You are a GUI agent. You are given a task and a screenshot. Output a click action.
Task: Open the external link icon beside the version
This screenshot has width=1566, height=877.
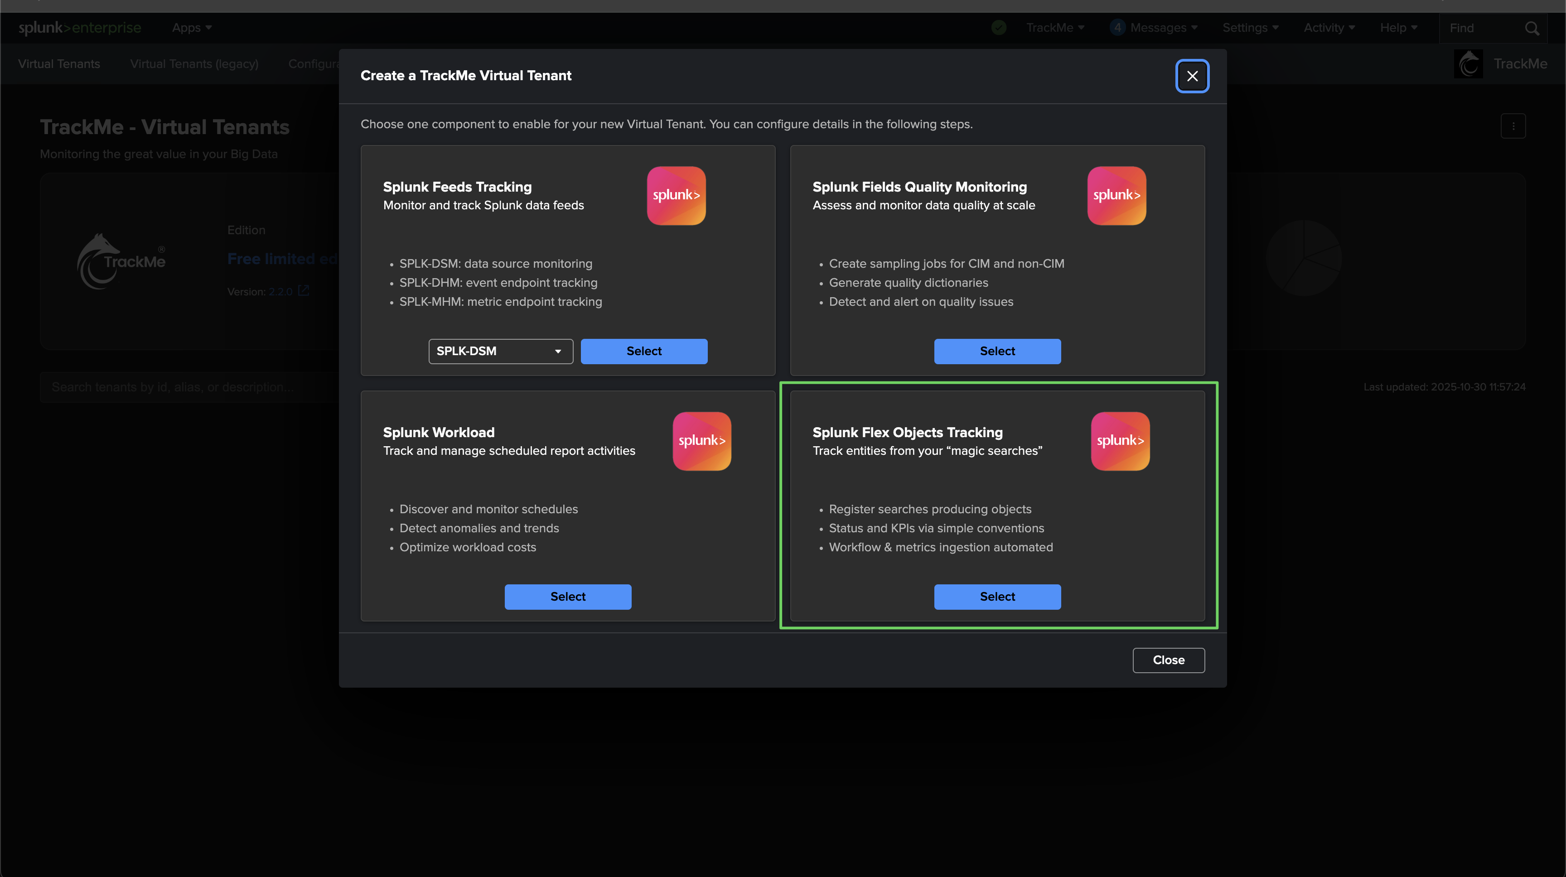click(303, 291)
